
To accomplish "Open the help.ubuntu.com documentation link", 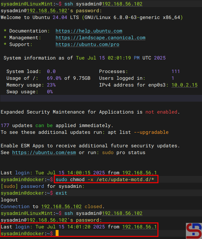I will (x=89, y=31).
